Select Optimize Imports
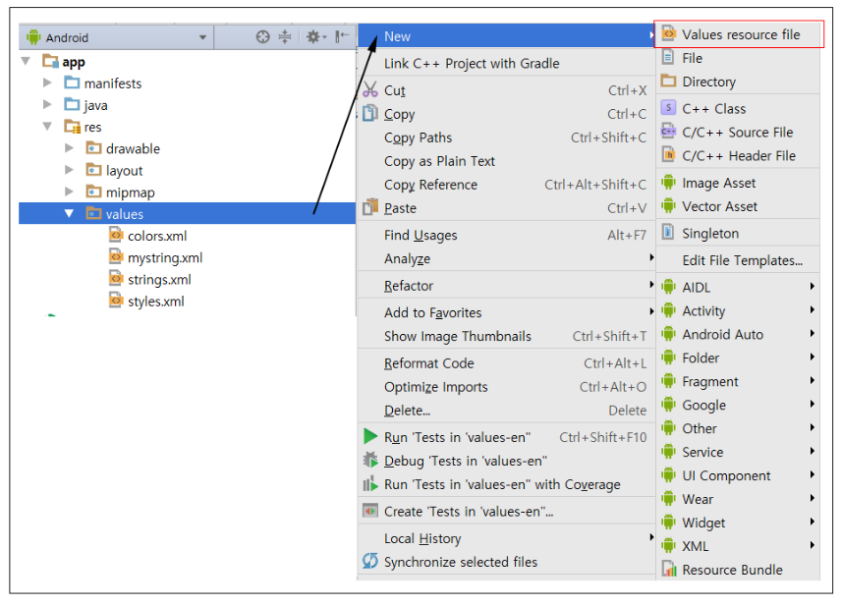 [506, 386]
